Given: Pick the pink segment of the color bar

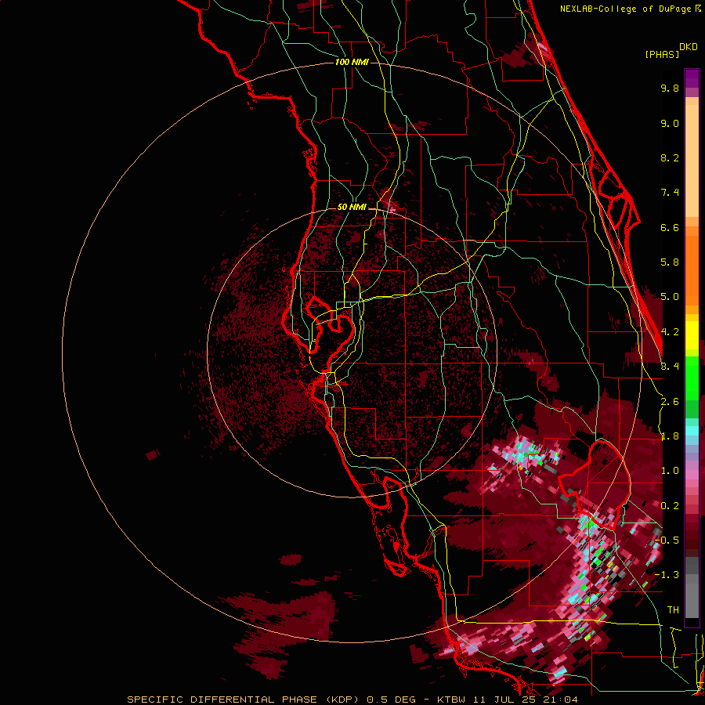Looking at the screenshot, I should [x=692, y=475].
